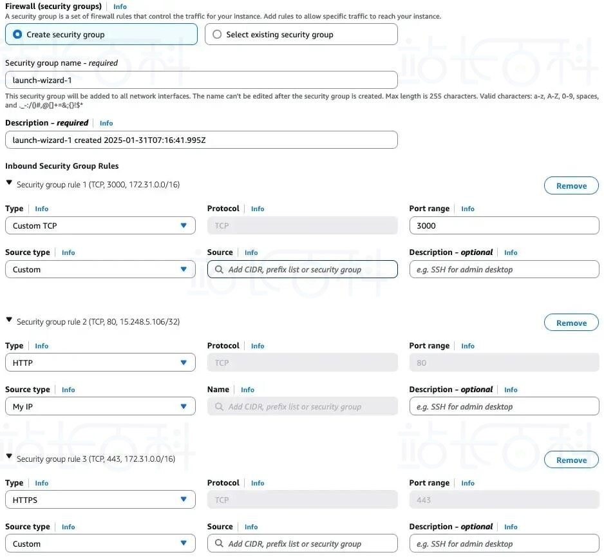Screen dimensions: 604x557
Task: Click the search icon in rule 3 Source field
Action: pyautogui.click(x=219, y=543)
